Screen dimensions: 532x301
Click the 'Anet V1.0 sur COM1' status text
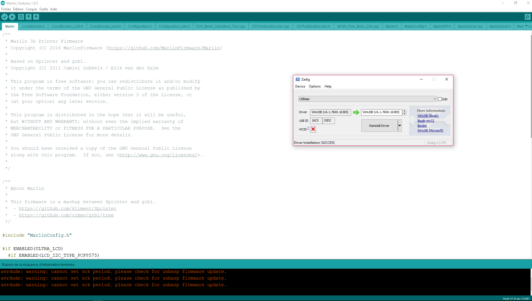point(516,298)
